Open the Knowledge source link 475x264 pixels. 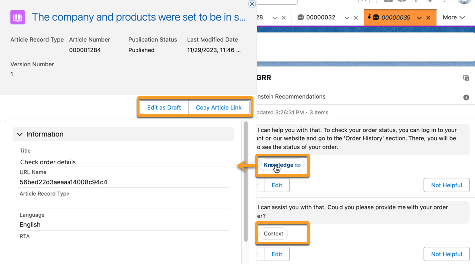point(281,165)
